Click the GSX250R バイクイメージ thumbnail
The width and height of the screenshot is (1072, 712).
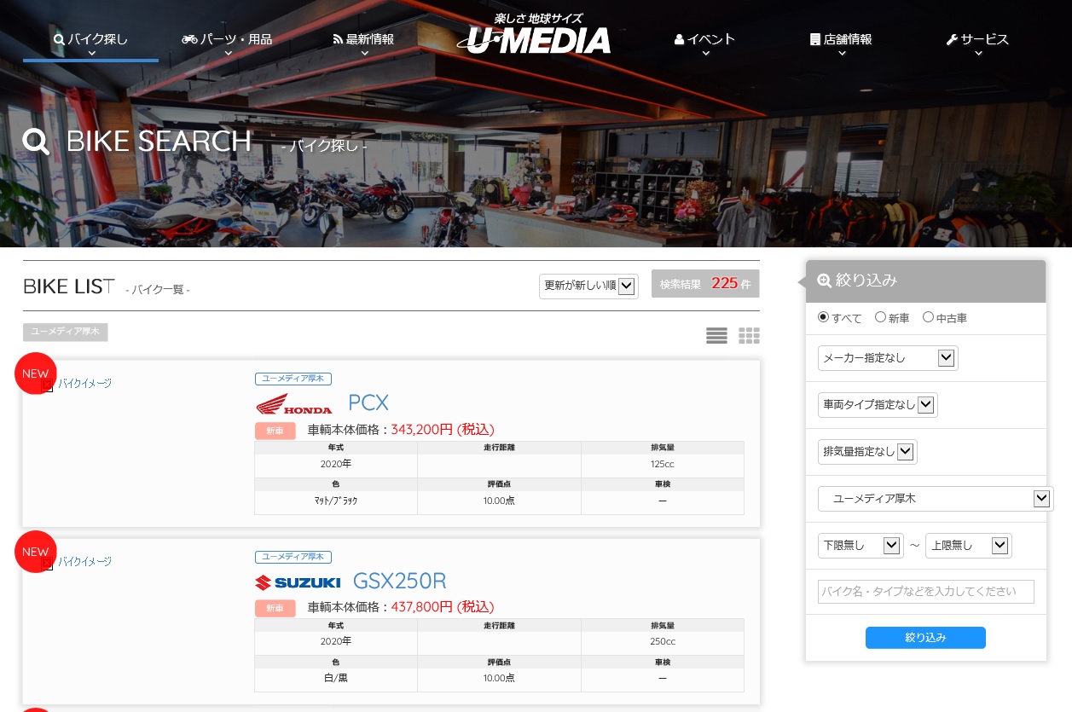click(x=78, y=562)
